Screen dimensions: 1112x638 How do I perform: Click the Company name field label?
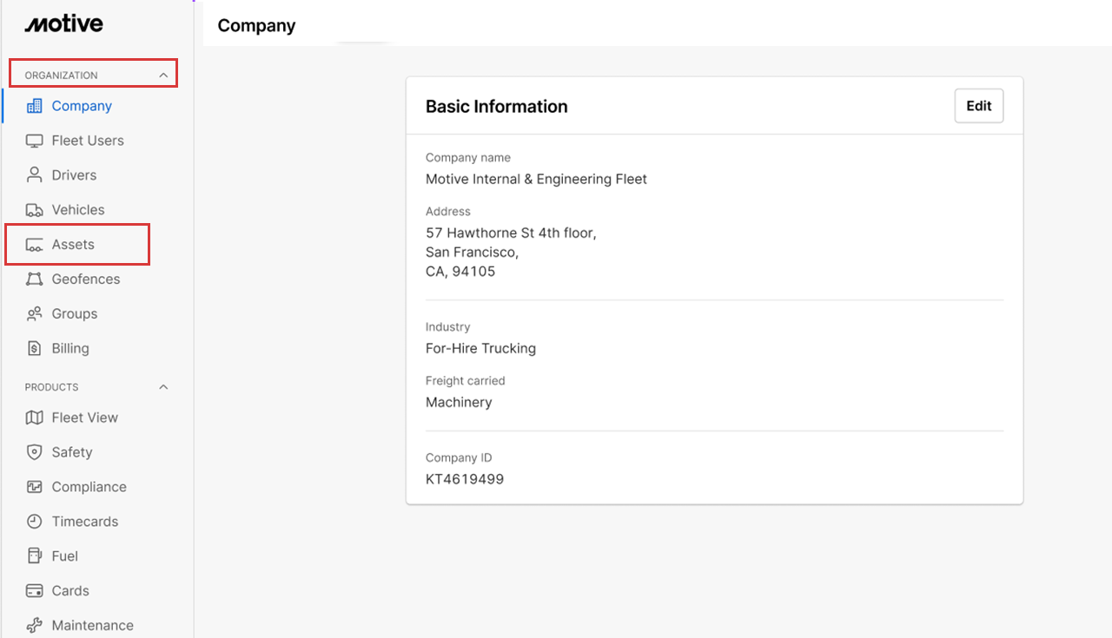pos(468,158)
